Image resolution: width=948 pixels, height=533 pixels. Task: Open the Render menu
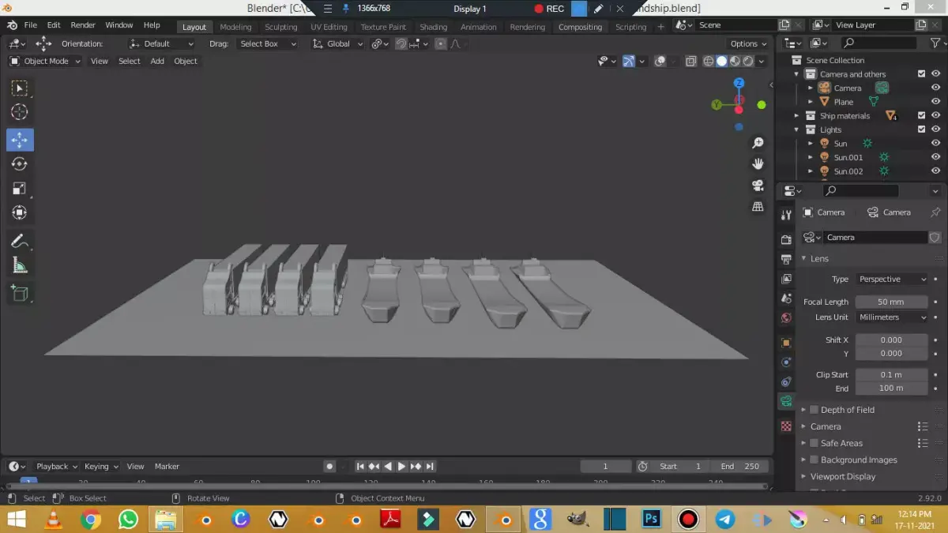point(83,25)
